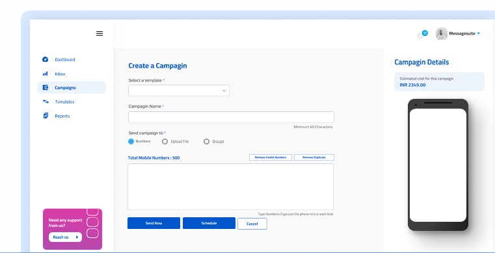This screenshot has width=495, height=253.
Task: Click the Minimum 60 Characters hint
Action: [x=313, y=127]
